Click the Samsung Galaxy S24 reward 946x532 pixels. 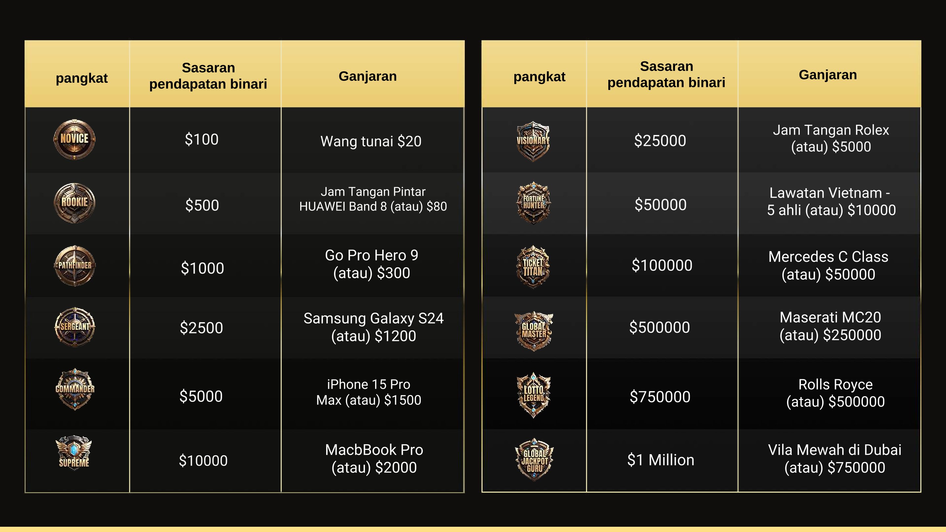click(373, 327)
